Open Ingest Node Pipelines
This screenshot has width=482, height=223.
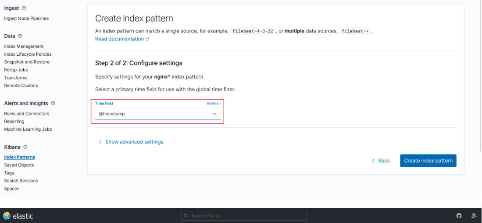(26, 18)
